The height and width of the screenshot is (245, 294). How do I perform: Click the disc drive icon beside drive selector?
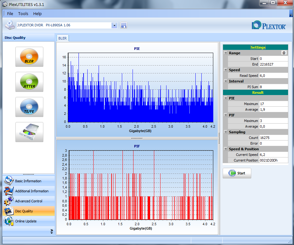(10, 25)
